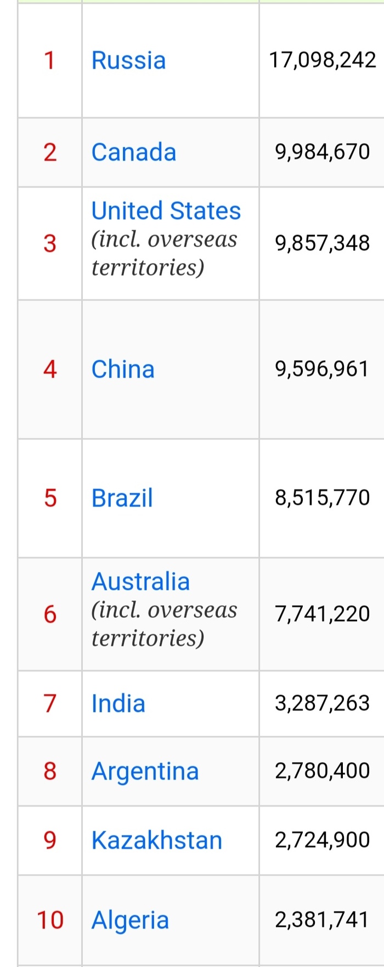
Task: Go to the Argentina link
Action: click(145, 771)
